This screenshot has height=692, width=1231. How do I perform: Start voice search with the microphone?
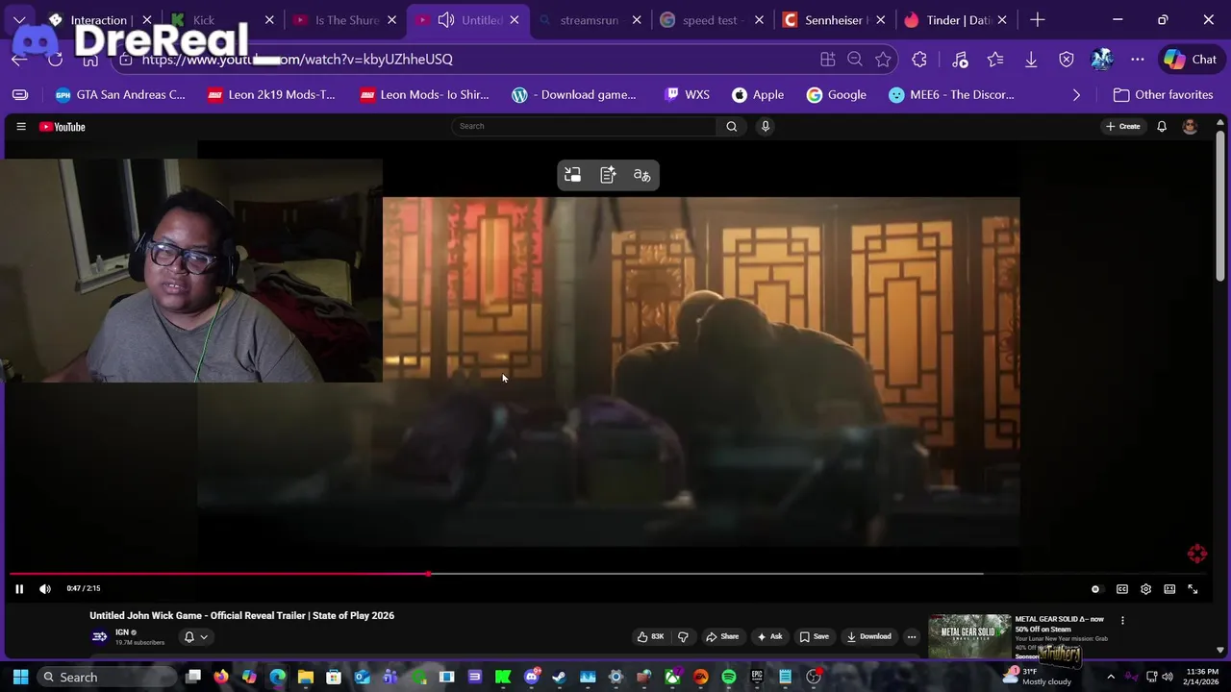(766, 126)
